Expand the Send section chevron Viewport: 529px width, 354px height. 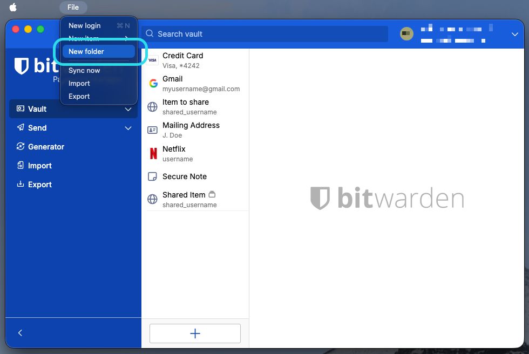tap(128, 128)
